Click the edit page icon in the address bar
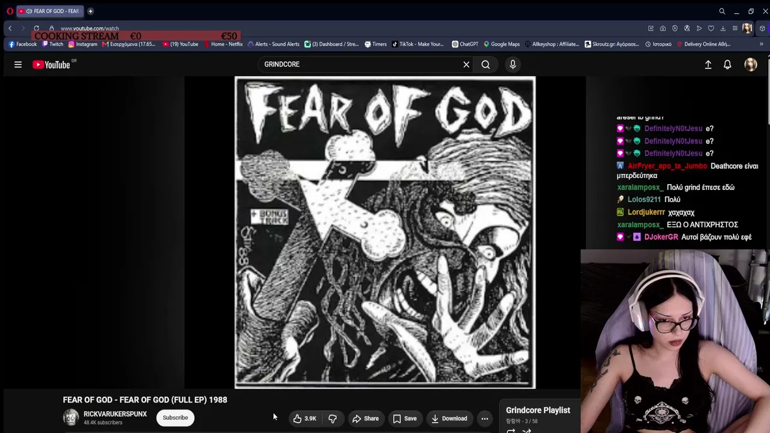 coord(651,28)
